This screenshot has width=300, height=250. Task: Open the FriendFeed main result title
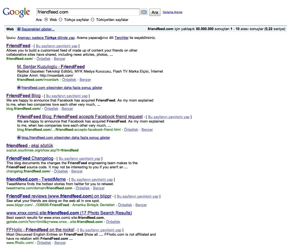pos(18,46)
